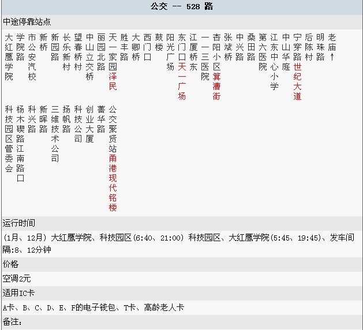Click the 创业大厦 stop
The image size is (363, 330).
click(90, 124)
